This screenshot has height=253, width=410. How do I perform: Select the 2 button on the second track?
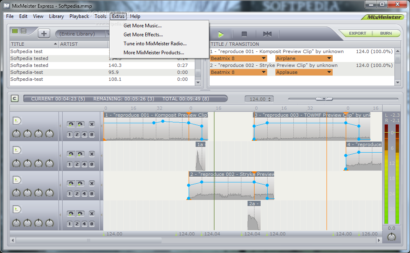77,164
